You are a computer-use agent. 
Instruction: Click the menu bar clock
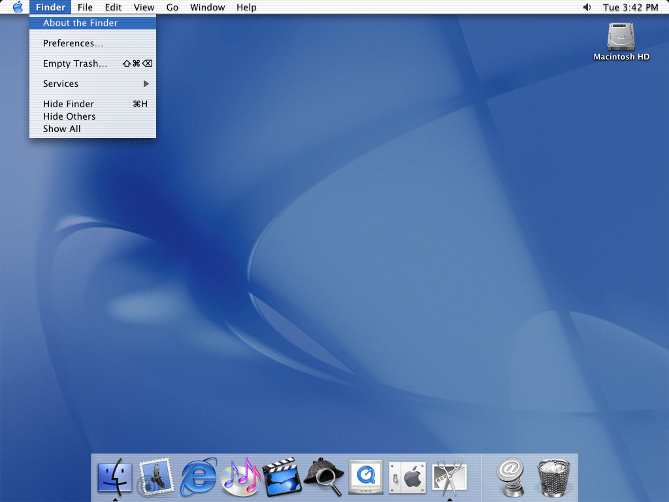coord(630,7)
